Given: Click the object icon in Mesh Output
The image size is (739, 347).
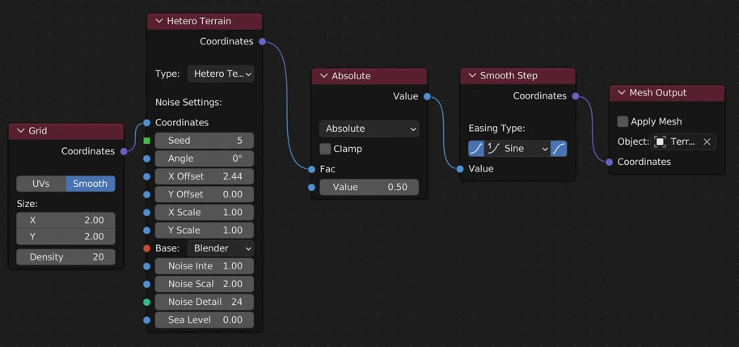Looking at the screenshot, I should [x=660, y=142].
